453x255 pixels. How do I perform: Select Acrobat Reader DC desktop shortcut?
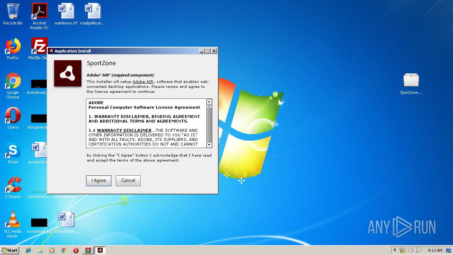39,16
